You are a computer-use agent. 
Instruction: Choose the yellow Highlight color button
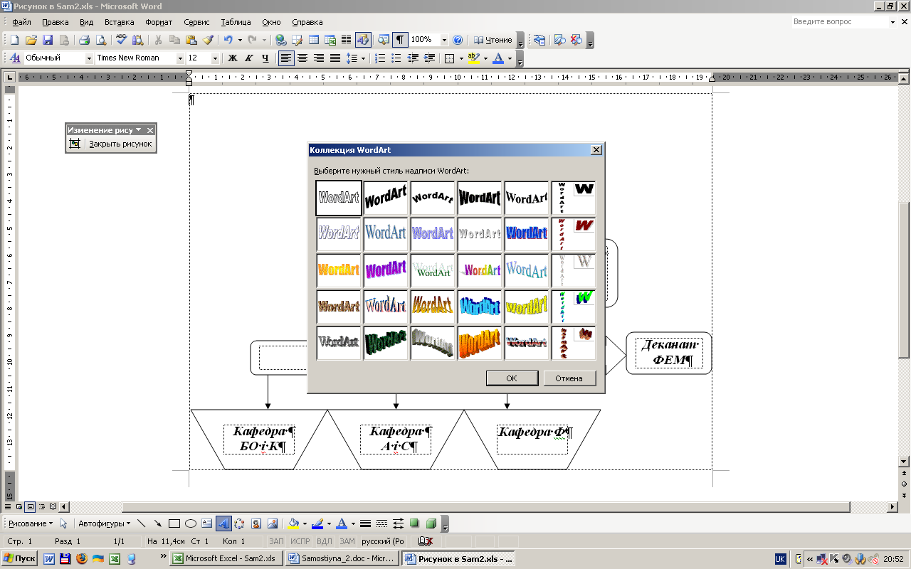click(475, 58)
